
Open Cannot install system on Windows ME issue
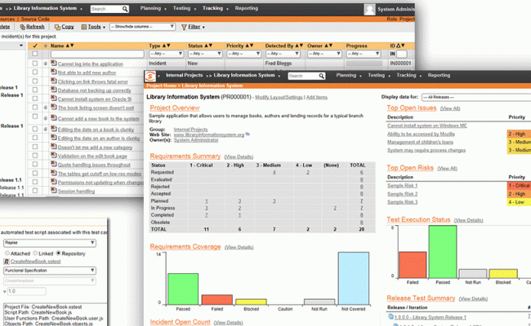pyautogui.click(x=427, y=126)
